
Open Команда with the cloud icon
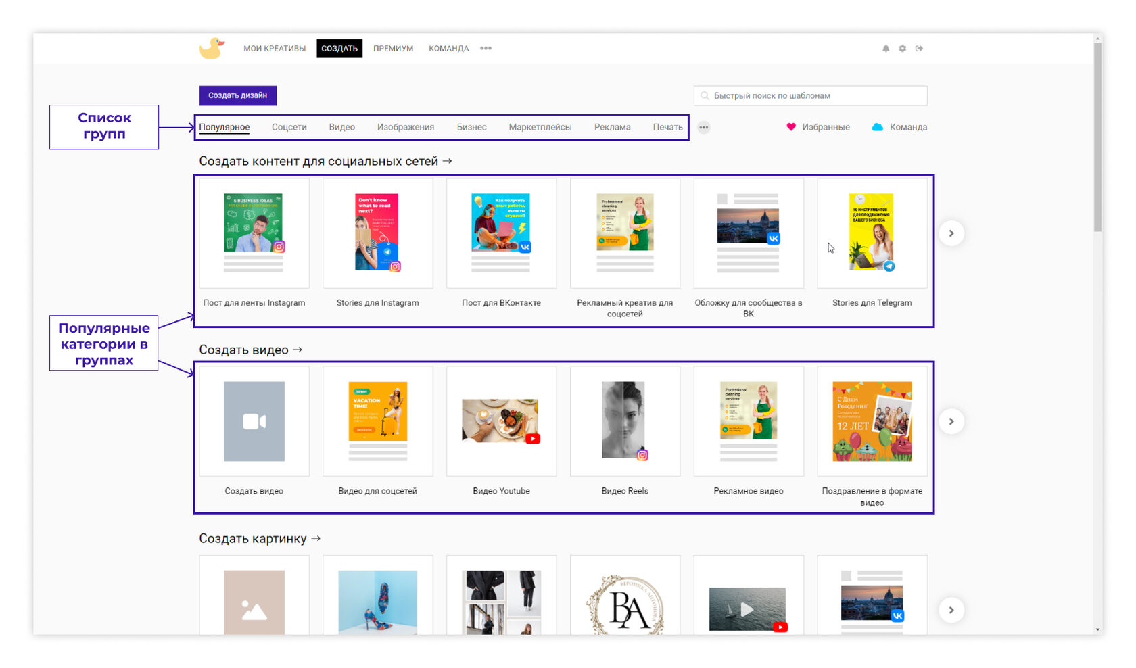point(899,127)
